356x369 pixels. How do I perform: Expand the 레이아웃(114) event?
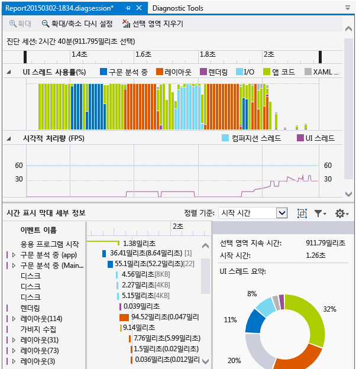(14, 319)
